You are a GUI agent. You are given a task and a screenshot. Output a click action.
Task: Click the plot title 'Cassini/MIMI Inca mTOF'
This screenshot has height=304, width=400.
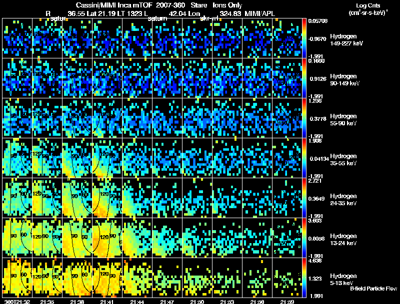coord(114,5)
